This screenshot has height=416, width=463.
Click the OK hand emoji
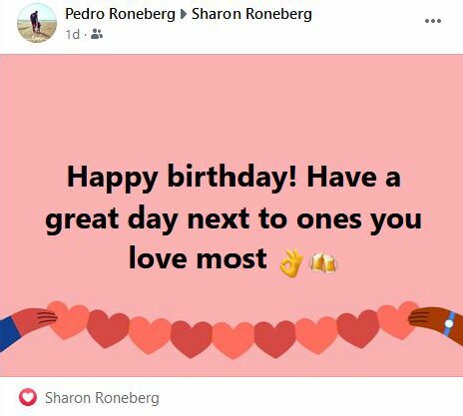pyautogui.click(x=290, y=264)
